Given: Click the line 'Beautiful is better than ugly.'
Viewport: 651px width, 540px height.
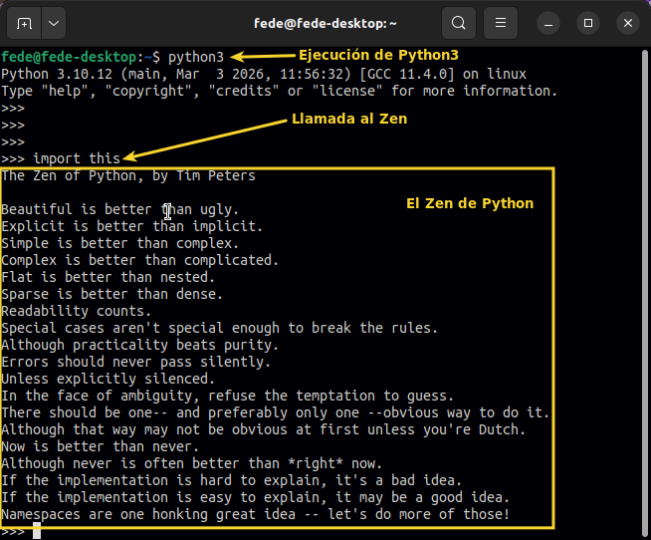Looking at the screenshot, I should click(120, 209).
